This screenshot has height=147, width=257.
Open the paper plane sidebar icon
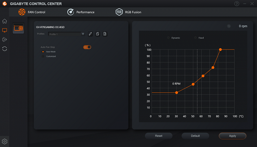pyautogui.click(x=5, y=39)
